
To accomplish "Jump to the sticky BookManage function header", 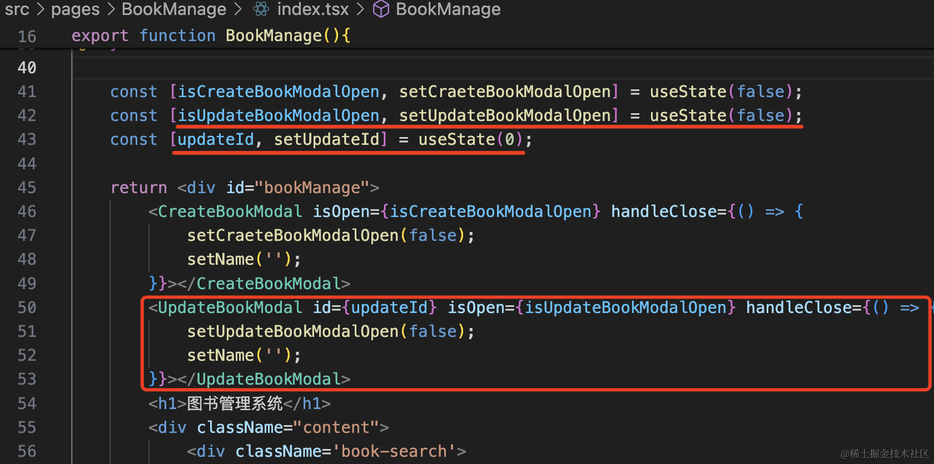I will pyautogui.click(x=274, y=36).
